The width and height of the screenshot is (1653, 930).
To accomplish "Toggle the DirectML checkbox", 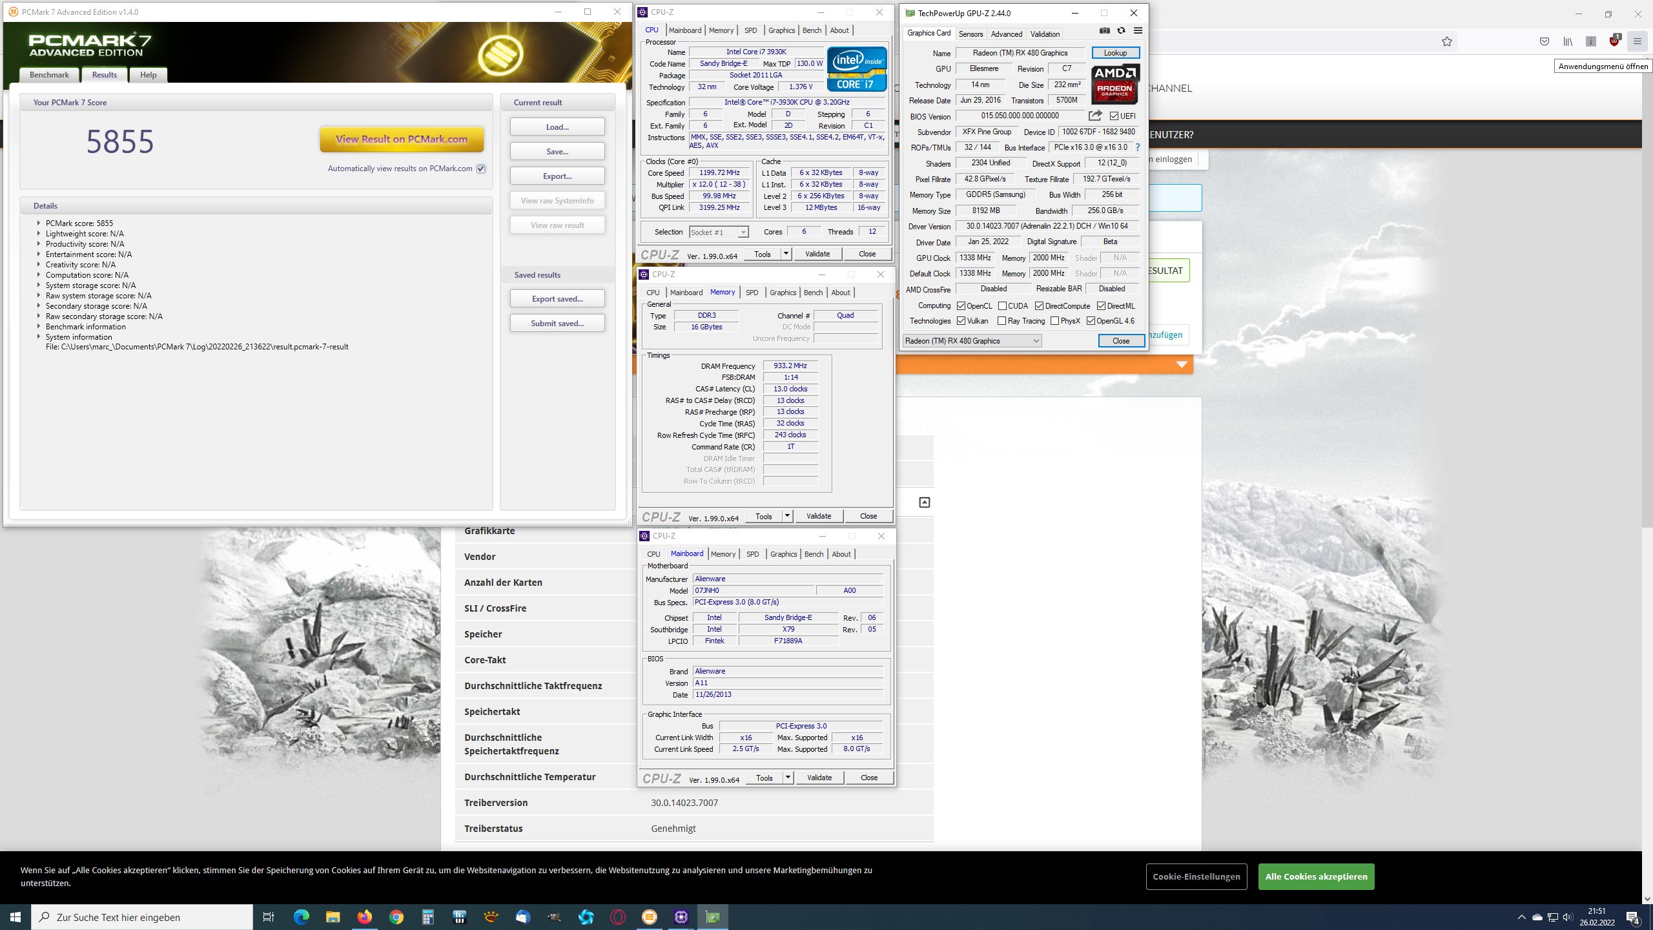I will [x=1101, y=306].
